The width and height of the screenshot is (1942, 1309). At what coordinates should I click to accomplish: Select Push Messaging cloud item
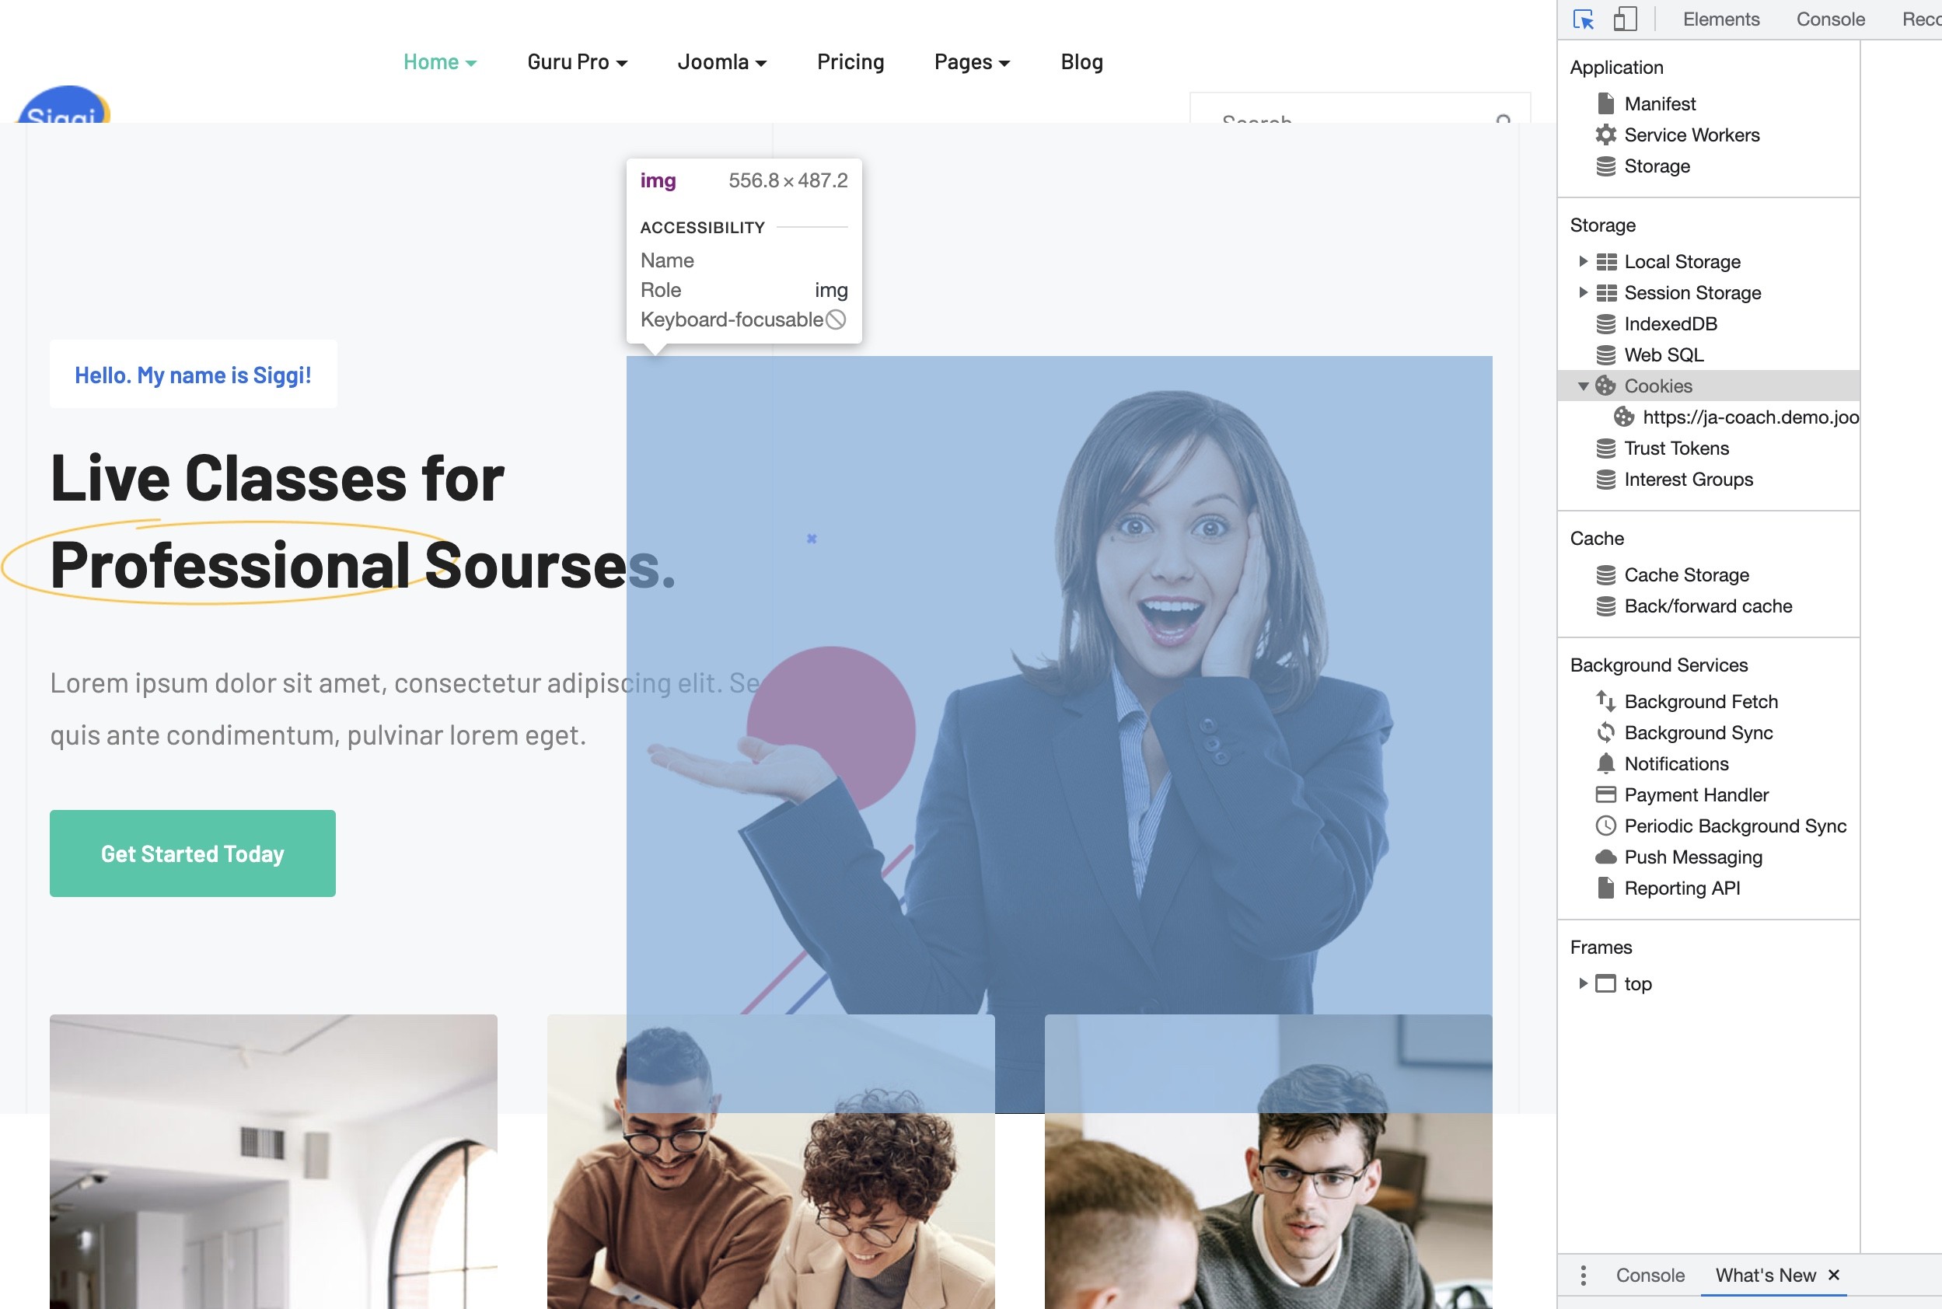click(1692, 857)
